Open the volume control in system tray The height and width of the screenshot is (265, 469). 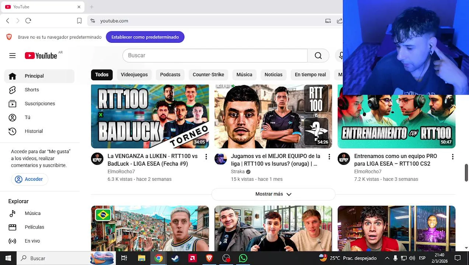coord(412,258)
